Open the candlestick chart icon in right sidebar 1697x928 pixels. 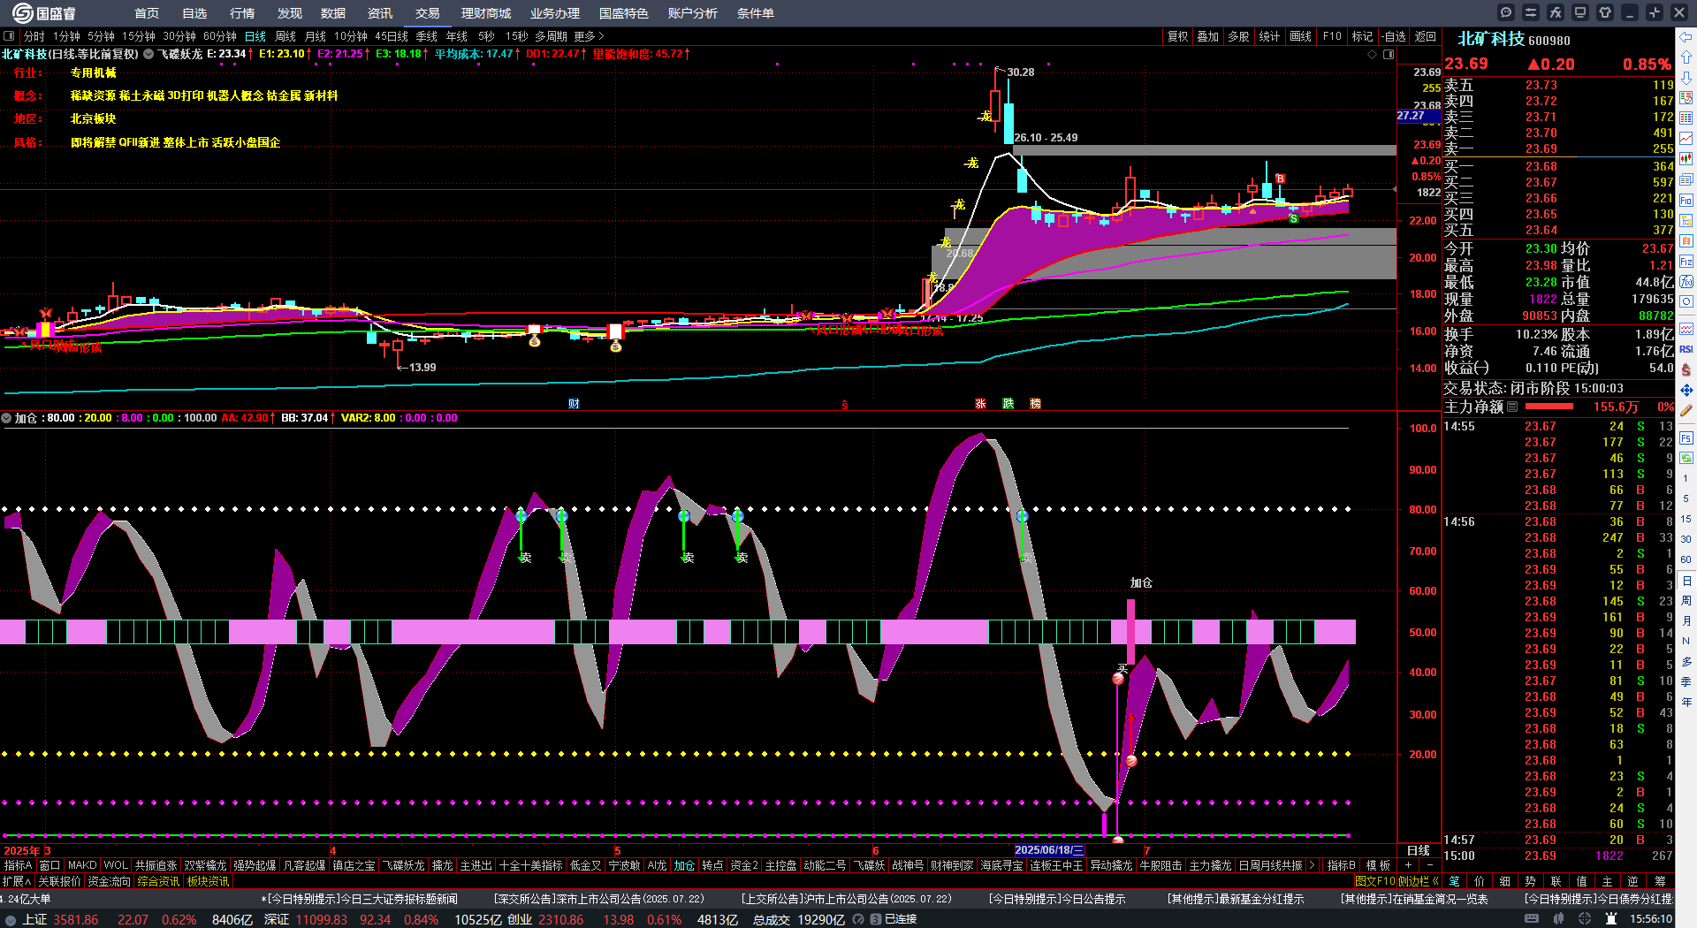coord(1686,159)
